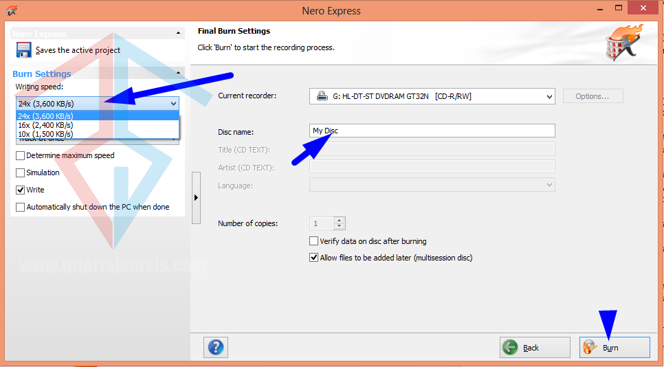Close the Nero Express window
Image resolution: width=664 pixels, height=367 pixels.
tap(643, 8)
